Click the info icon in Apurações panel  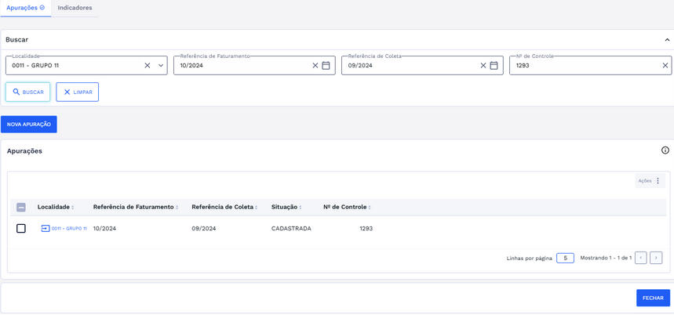click(x=665, y=150)
